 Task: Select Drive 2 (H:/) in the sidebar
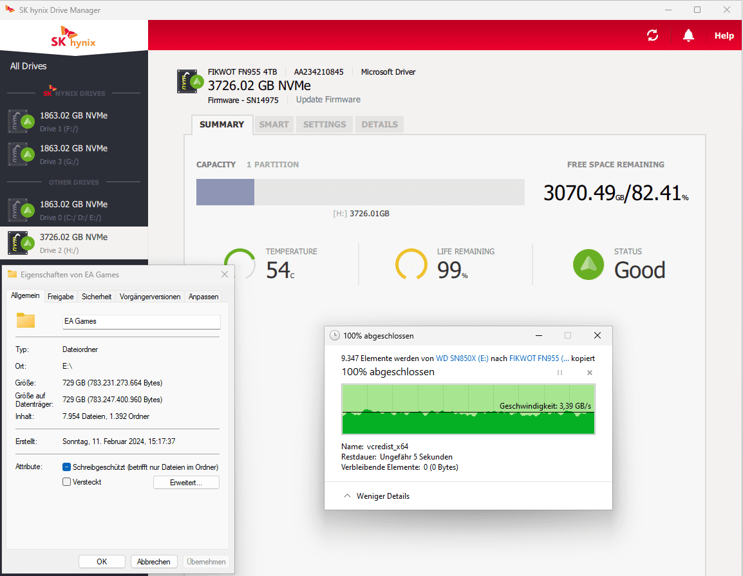coord(74,243)
